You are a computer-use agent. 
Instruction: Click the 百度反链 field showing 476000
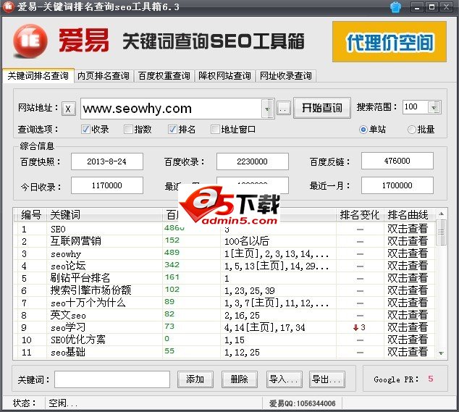point(397,161)
